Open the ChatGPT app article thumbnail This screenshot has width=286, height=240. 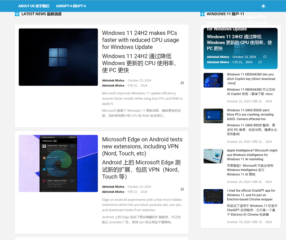[x=213, y=196]
